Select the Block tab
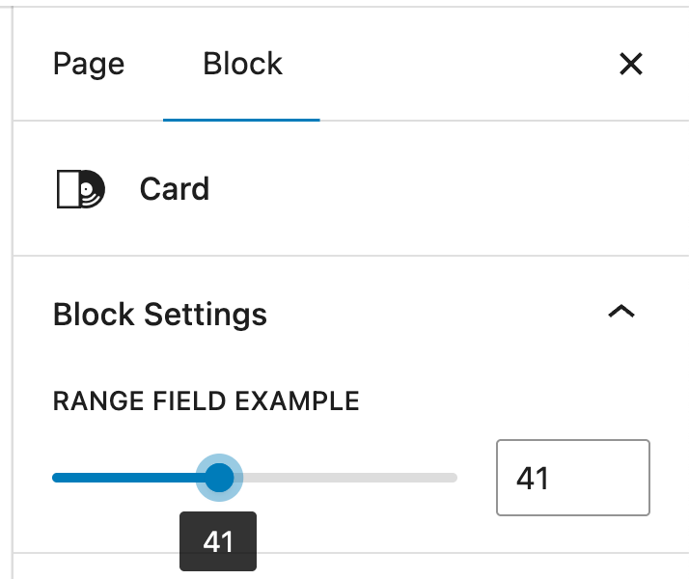 coord(242,65)
